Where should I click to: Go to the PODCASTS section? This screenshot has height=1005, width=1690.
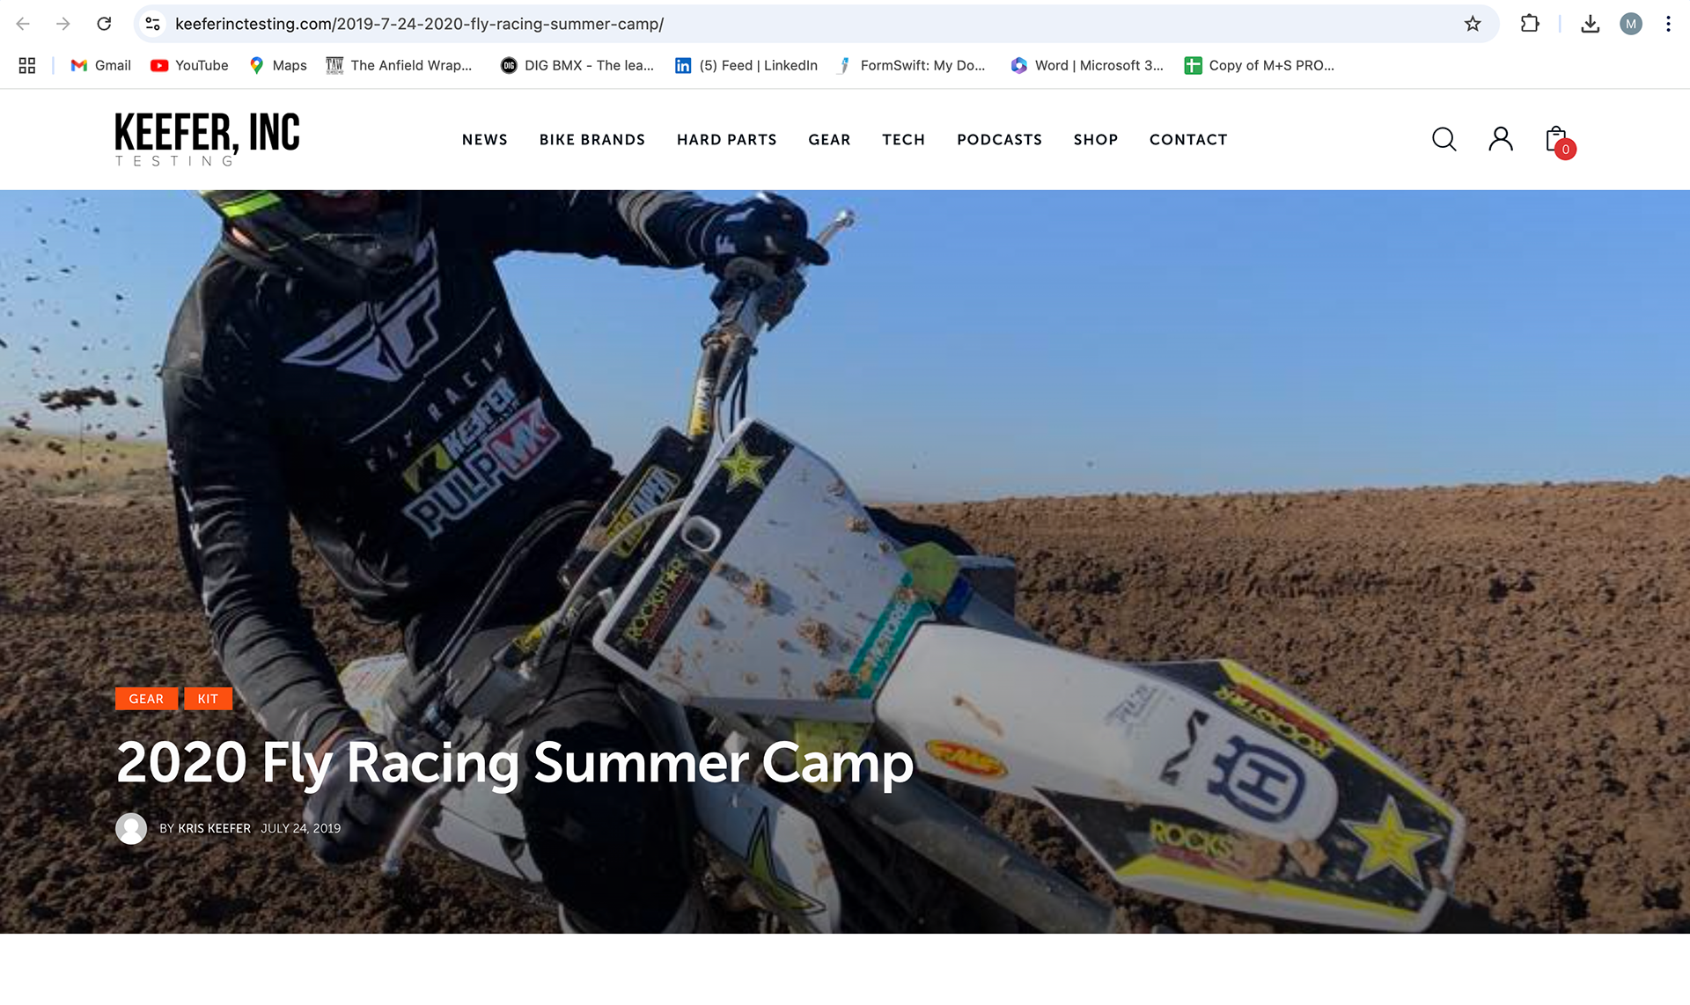click(999, 140)
